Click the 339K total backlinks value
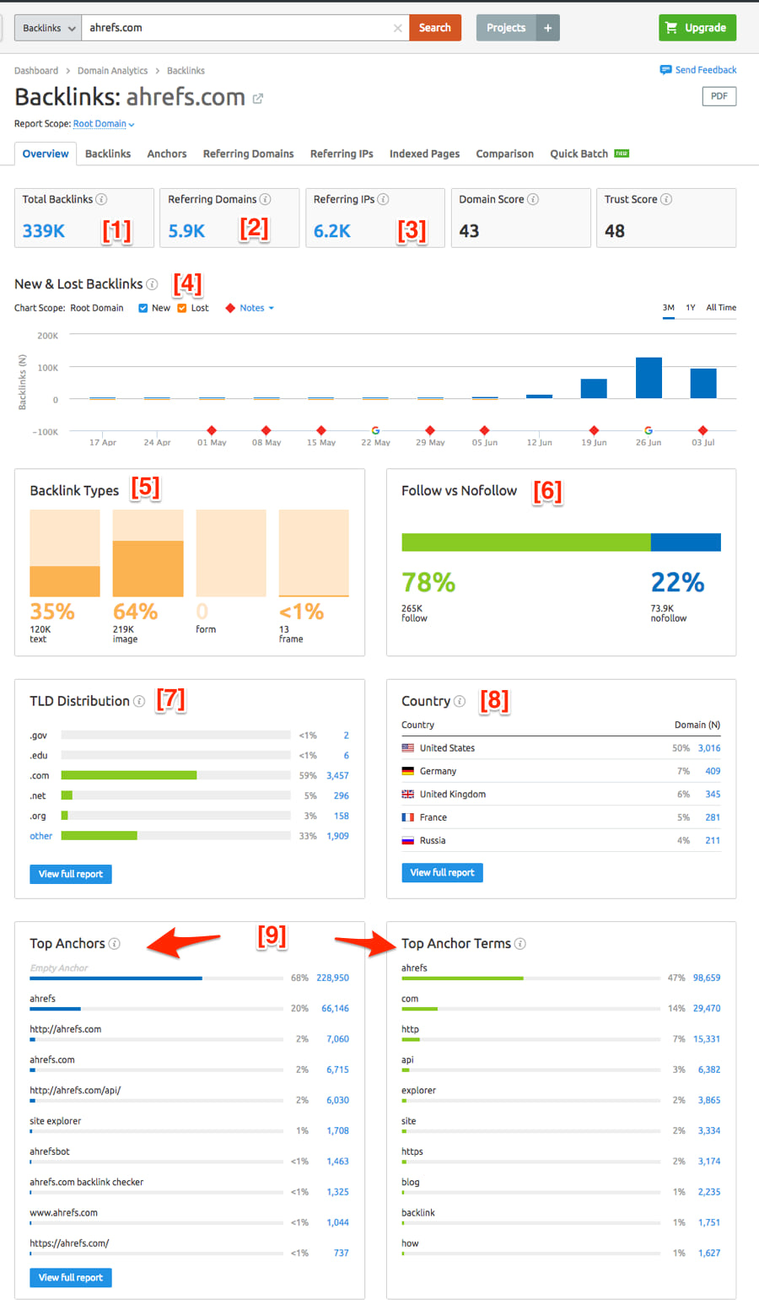The image size is (759, 1310). 44,230
